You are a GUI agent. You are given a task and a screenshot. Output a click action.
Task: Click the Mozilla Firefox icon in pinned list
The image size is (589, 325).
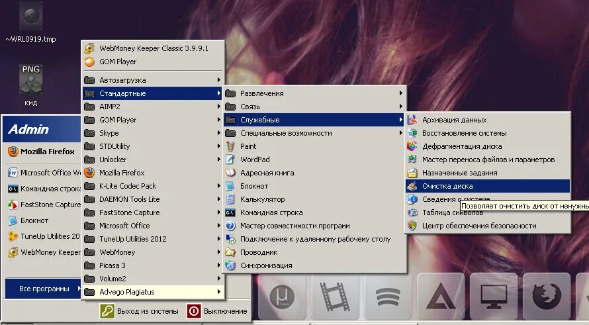pos(13,152)
